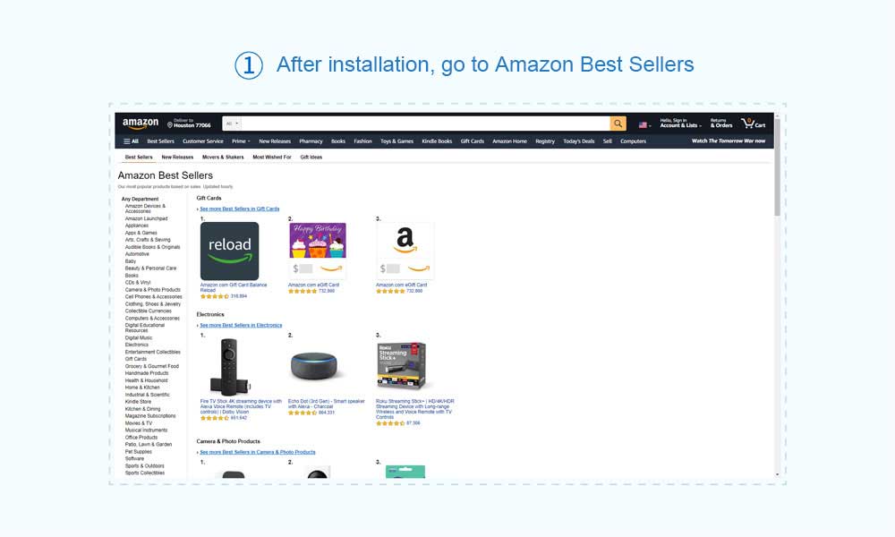Open the Prime dropdown in navigation bar
The image size is (895, 537).
coord(240,141)
